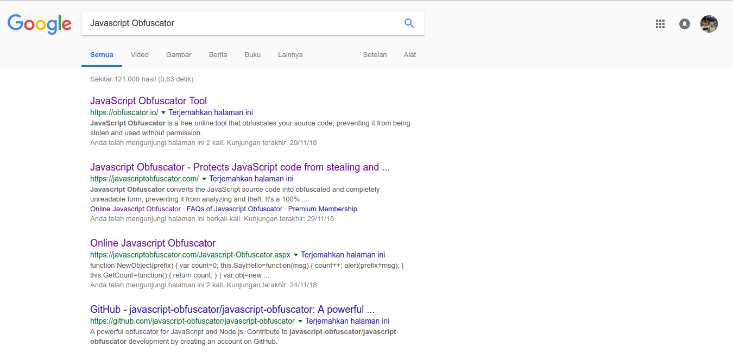Screen dimensions: 733x359
Task: Switch to the Gambar tab
Action: pos(179,55)
